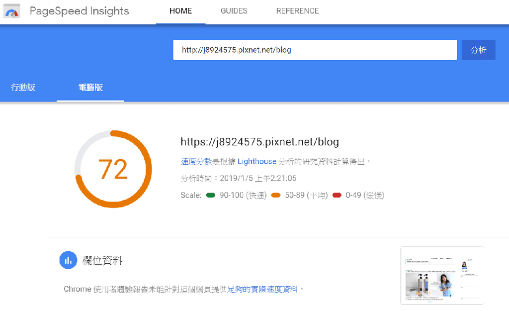Click the 0-49 scale label
The width and height of the screenshot is (509, 311).
point(365,196)
